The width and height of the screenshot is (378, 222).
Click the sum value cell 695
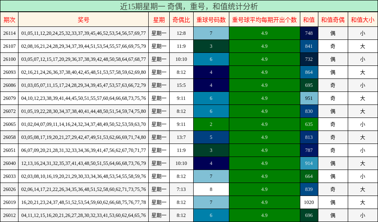pyautogui.click(x=309, y=85)
